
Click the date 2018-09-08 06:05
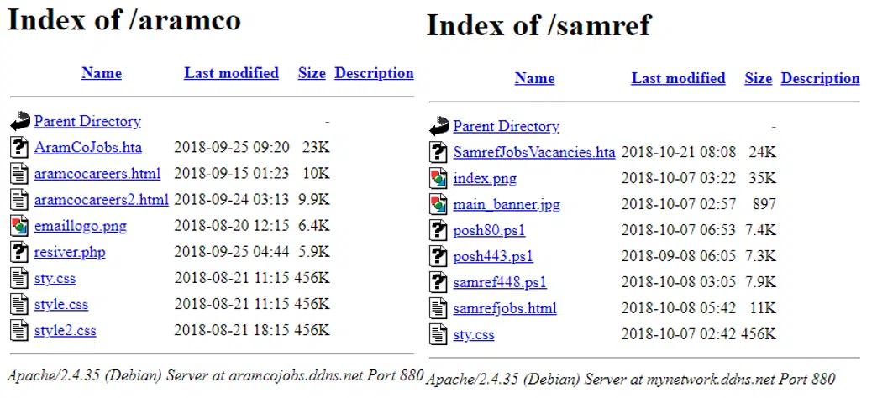click(x=679, y=257)
